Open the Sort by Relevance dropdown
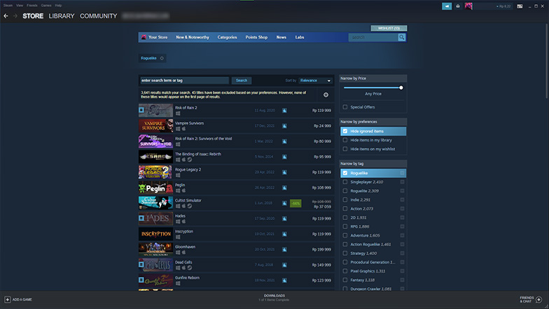Screen dimensions: 549x309 [x=315, y=81]
